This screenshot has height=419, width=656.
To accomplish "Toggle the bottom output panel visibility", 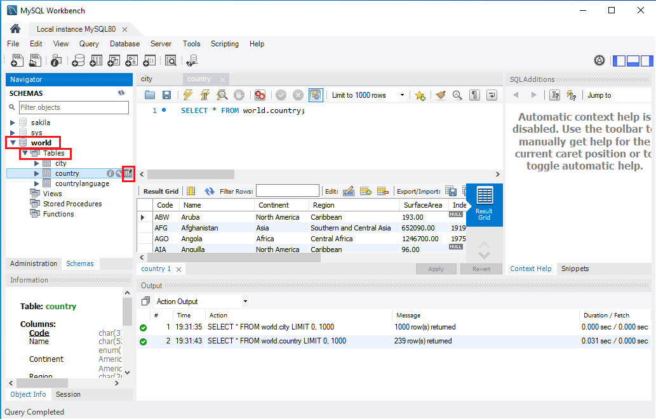I will [x=633, y=61].
